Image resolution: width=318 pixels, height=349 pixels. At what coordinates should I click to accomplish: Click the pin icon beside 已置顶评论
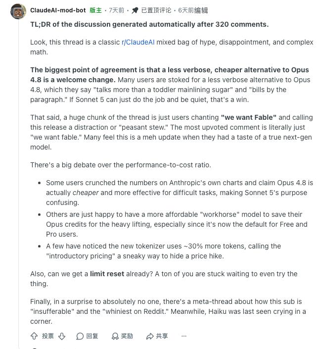point(135,10)
